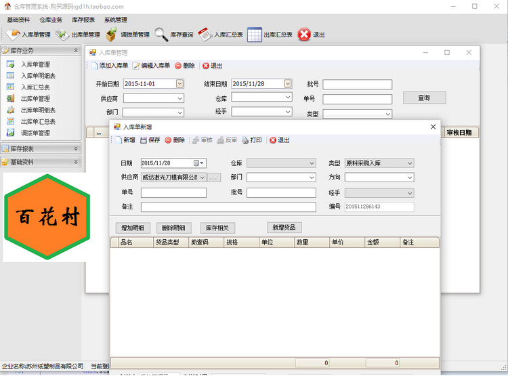The image size is (508, 376).
Task: Open the 日期 picker showing 2015/11/28
Action: click(200, 163)
